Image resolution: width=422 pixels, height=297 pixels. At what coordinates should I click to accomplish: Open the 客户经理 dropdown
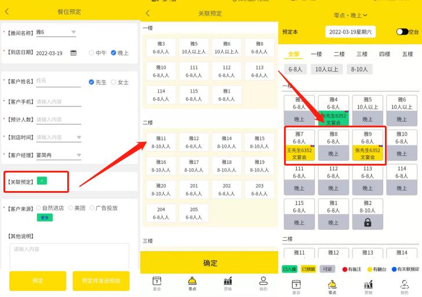click(x=59, y=155)
